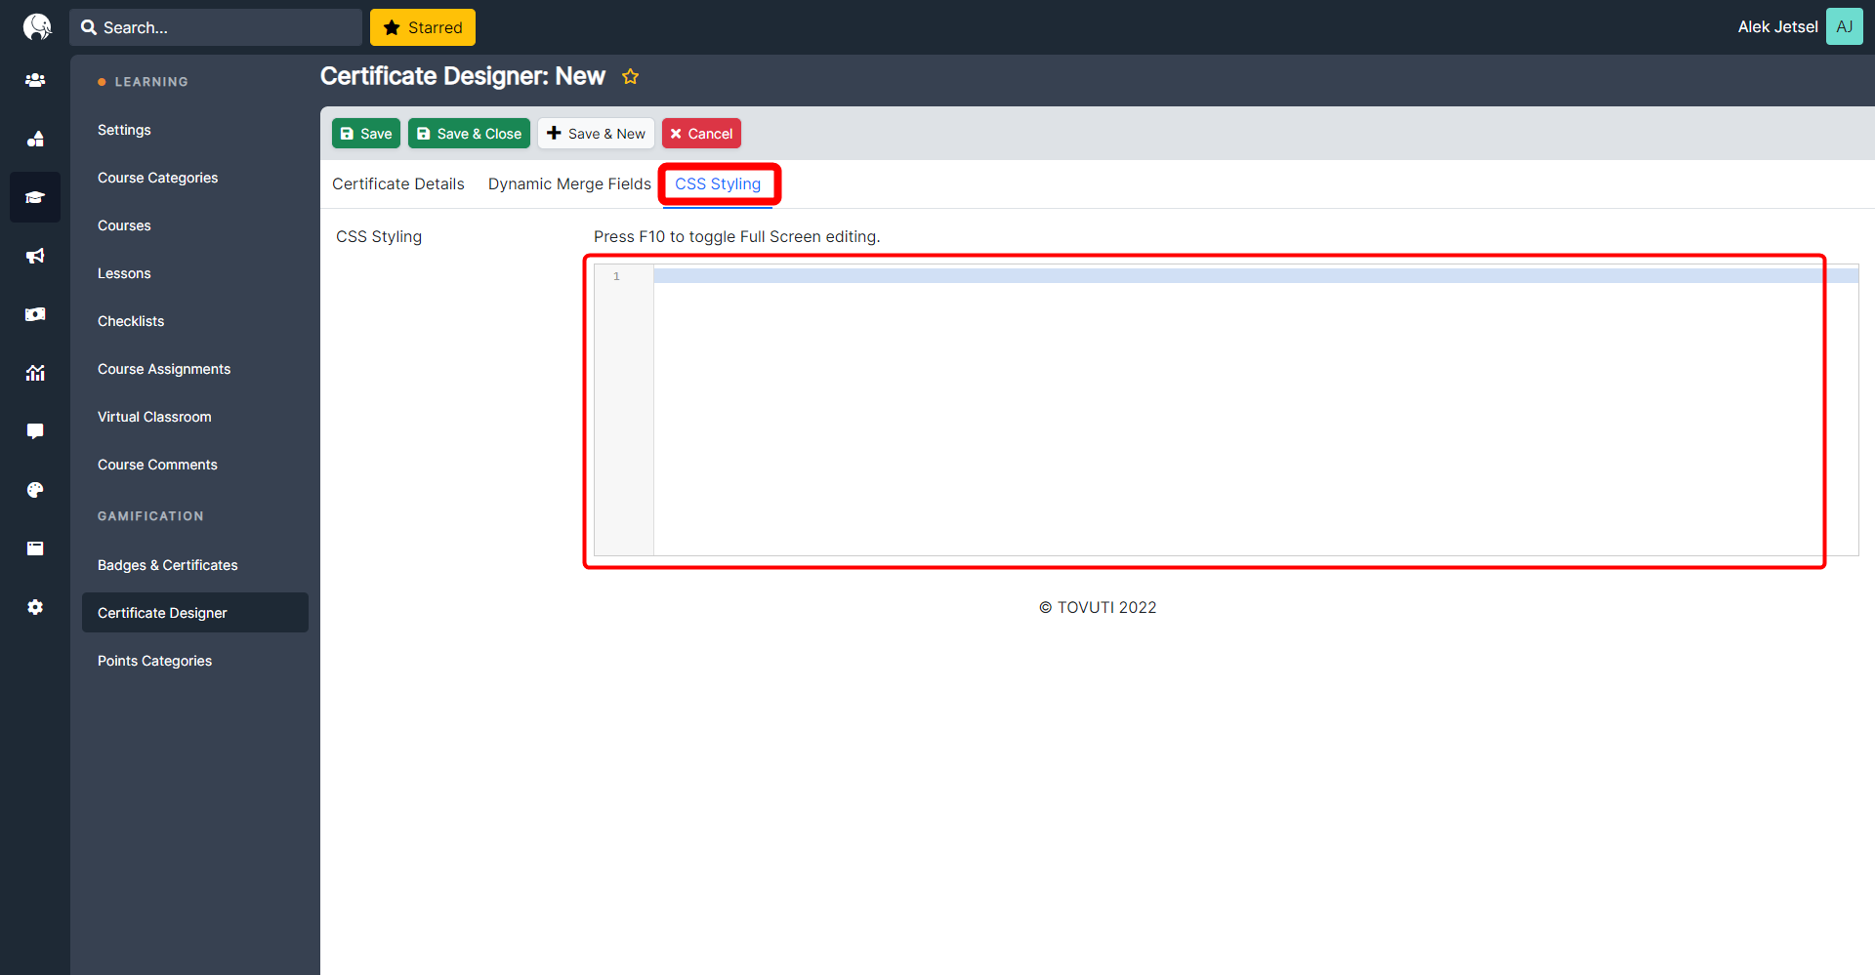Click the Save button
The image size is (1875, 975).
366,134
